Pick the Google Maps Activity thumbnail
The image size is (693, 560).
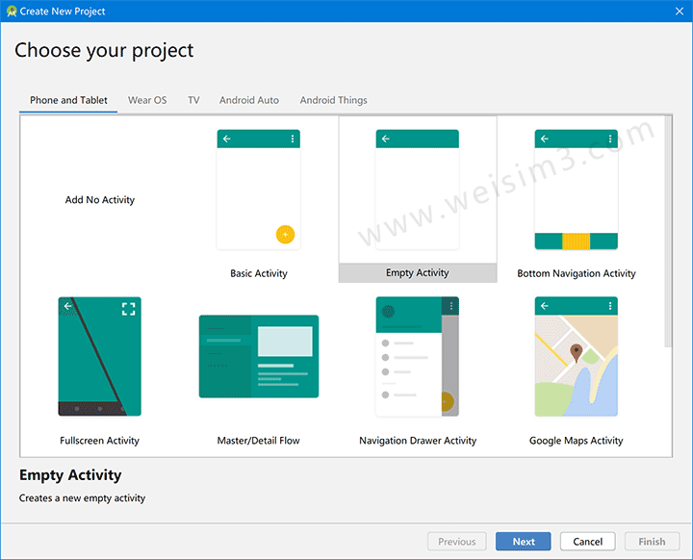click(576, 356)
